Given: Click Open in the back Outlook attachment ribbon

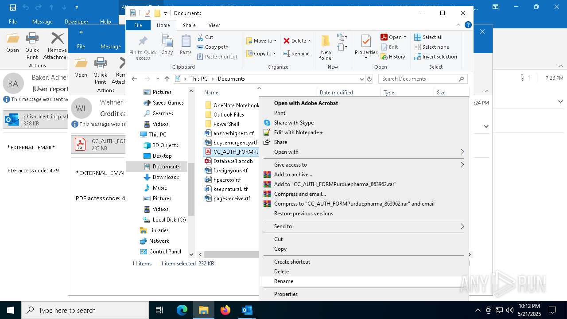Looking at the screenshot, I should (x=12, y=43).
